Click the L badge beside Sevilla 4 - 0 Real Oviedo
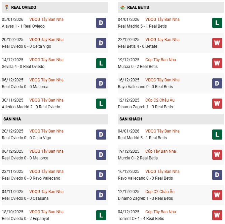This screenshot has height=224, width=225. click(101, 63)
